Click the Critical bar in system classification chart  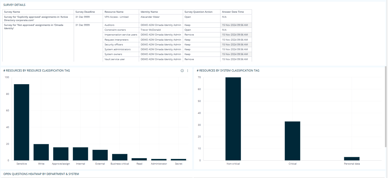coord(292,141)
